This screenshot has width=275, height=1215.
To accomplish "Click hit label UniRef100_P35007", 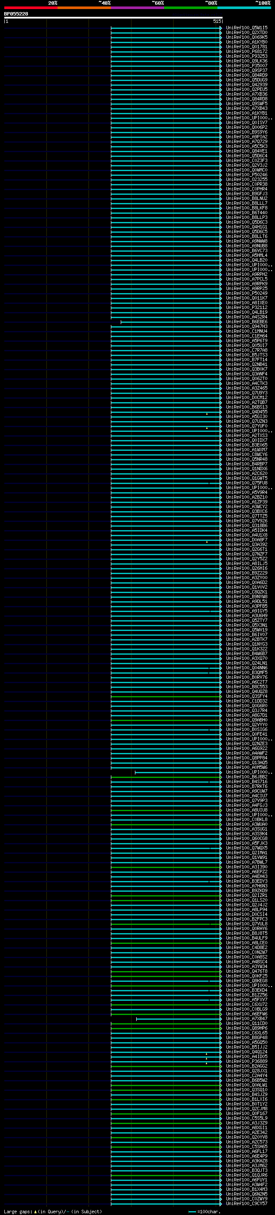I will 247,66.
